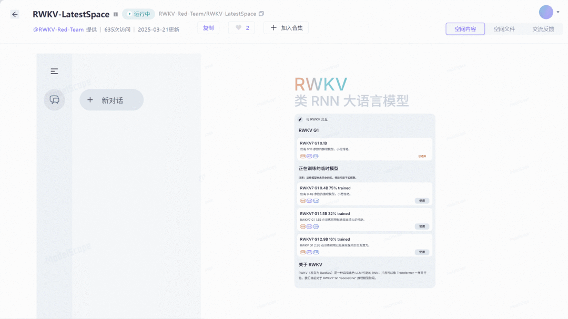Use the RWKV7 G1 2.9B 16% trained model
The width and height of the screenshot is (568, 319).
pos(422,252)
